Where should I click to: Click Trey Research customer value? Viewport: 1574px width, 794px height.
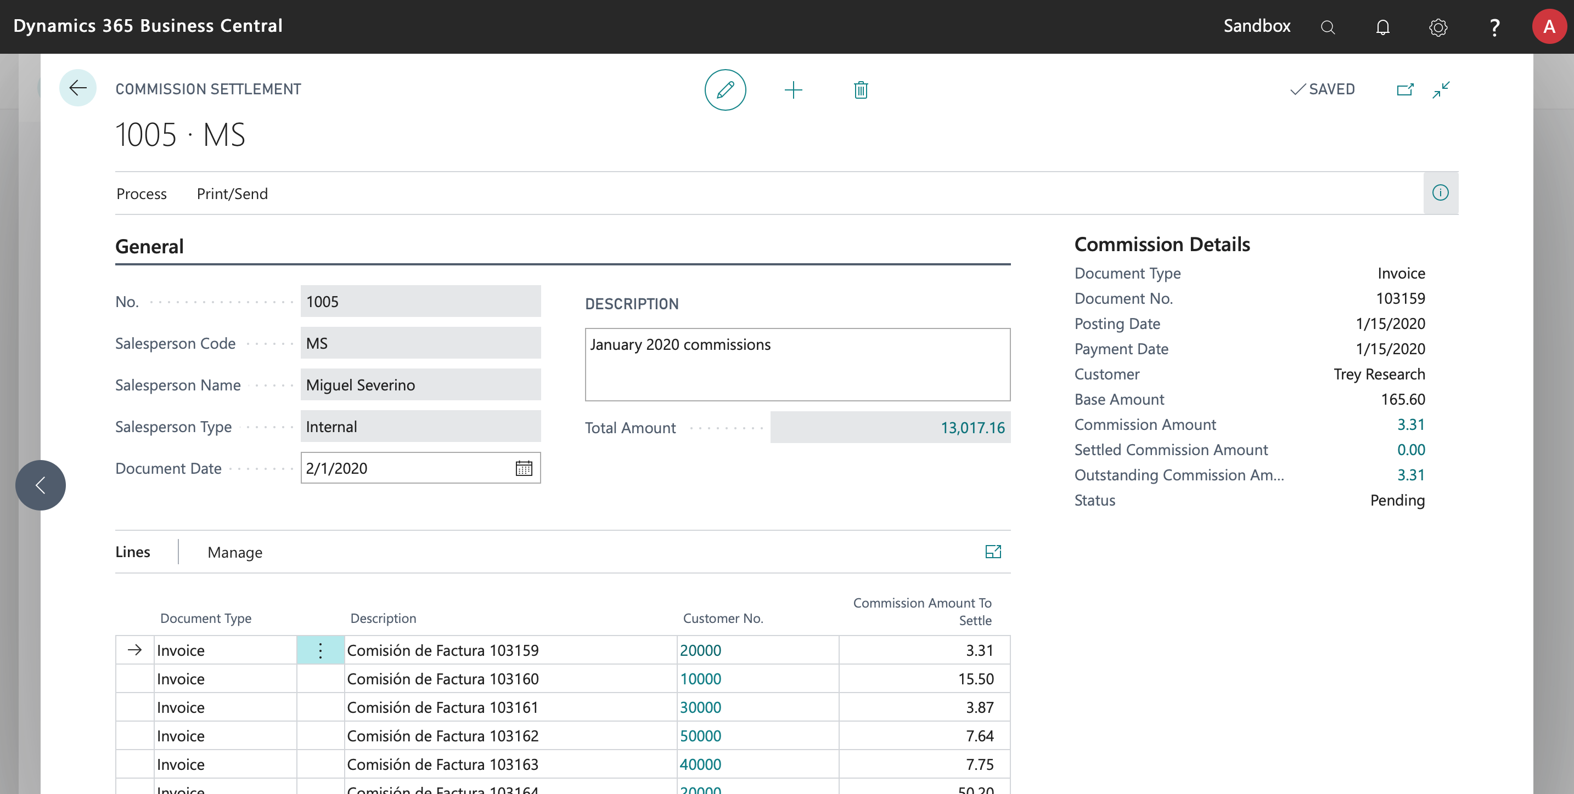pyautogui.click(x=1379, y=374)
